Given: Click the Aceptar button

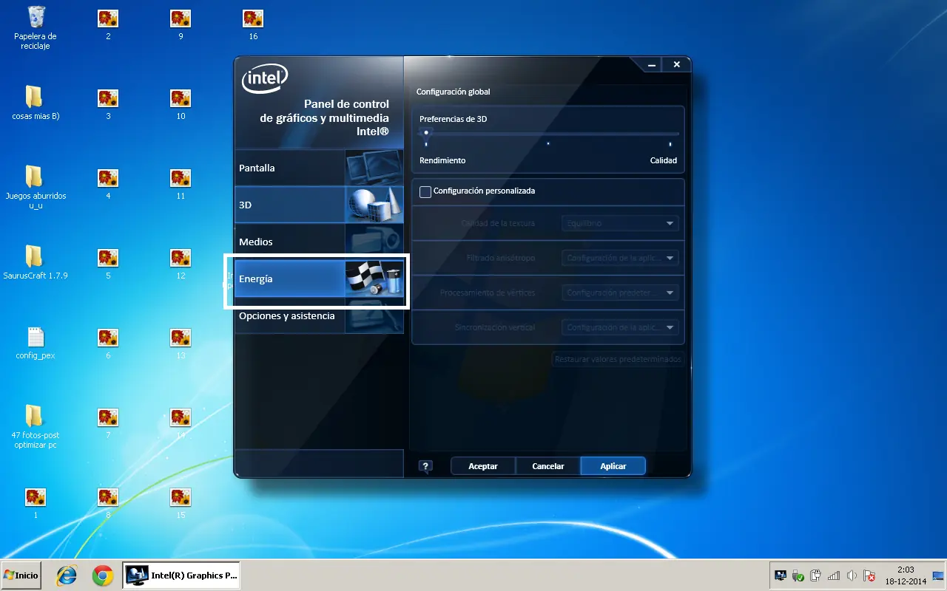Looking at the screenshot, I should point(483,466).
